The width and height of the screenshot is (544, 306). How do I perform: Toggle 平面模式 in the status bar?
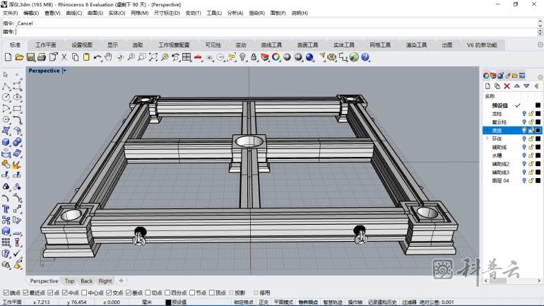coord(283,302)
